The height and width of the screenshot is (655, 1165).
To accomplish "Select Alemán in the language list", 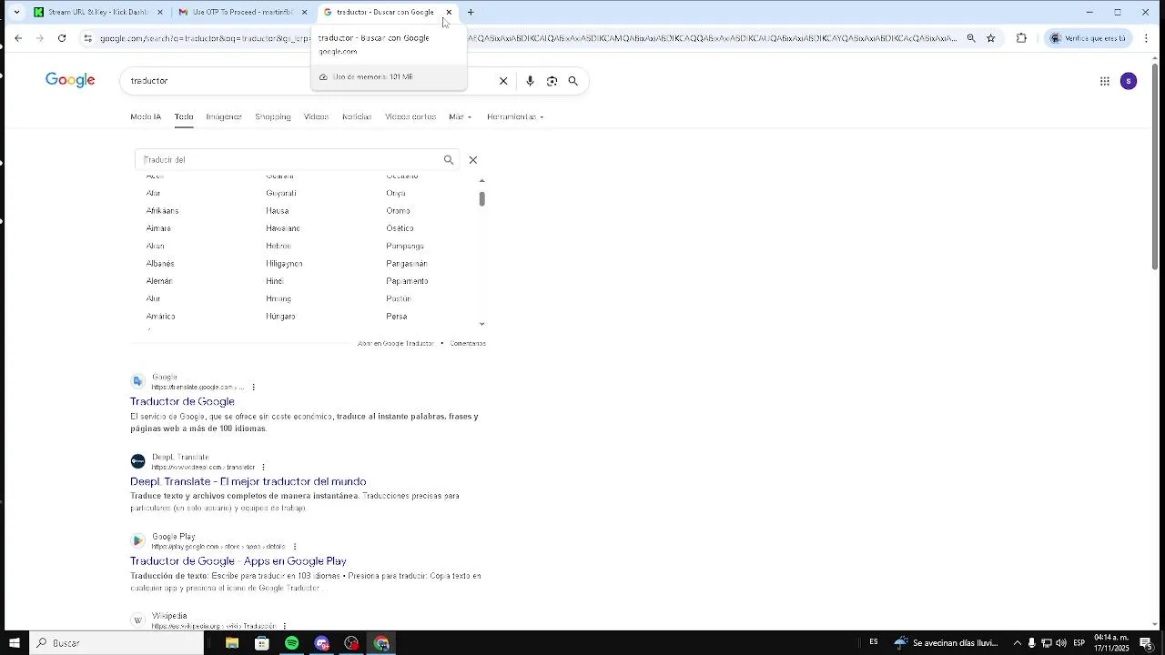I will point(159,281).
